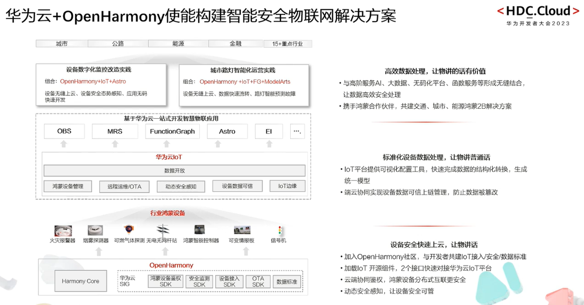This screenshot has width=584, height=305.
Task: Click the 无电无网杆站 pole station icon
Action: coord(163,230)
